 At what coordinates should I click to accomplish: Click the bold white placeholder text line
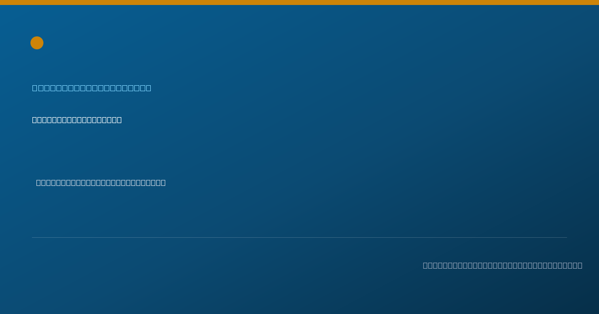coord(77,120)
